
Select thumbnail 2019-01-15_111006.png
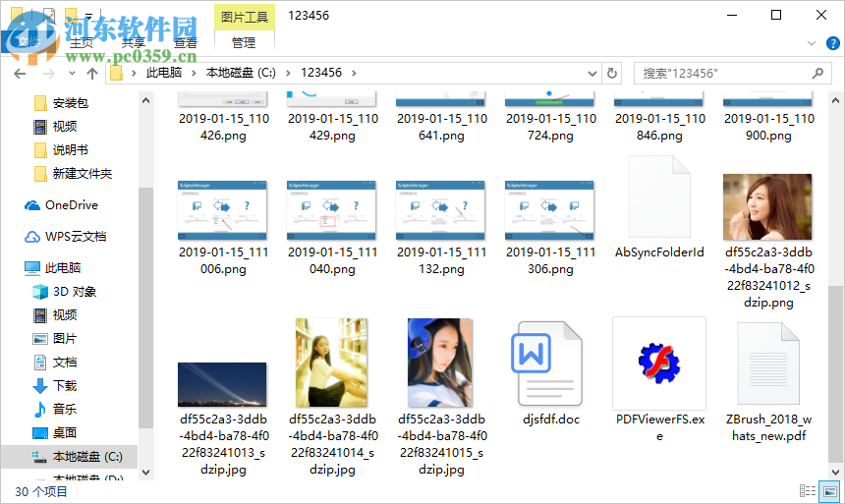click(223, 210)
